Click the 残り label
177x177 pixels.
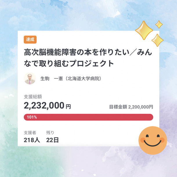[x=50, y=133]
